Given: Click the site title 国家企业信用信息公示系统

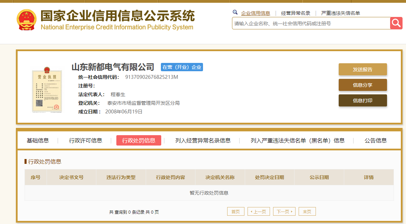Looking at the screenshot, I should pyautogui.click(x=117, y=16).
